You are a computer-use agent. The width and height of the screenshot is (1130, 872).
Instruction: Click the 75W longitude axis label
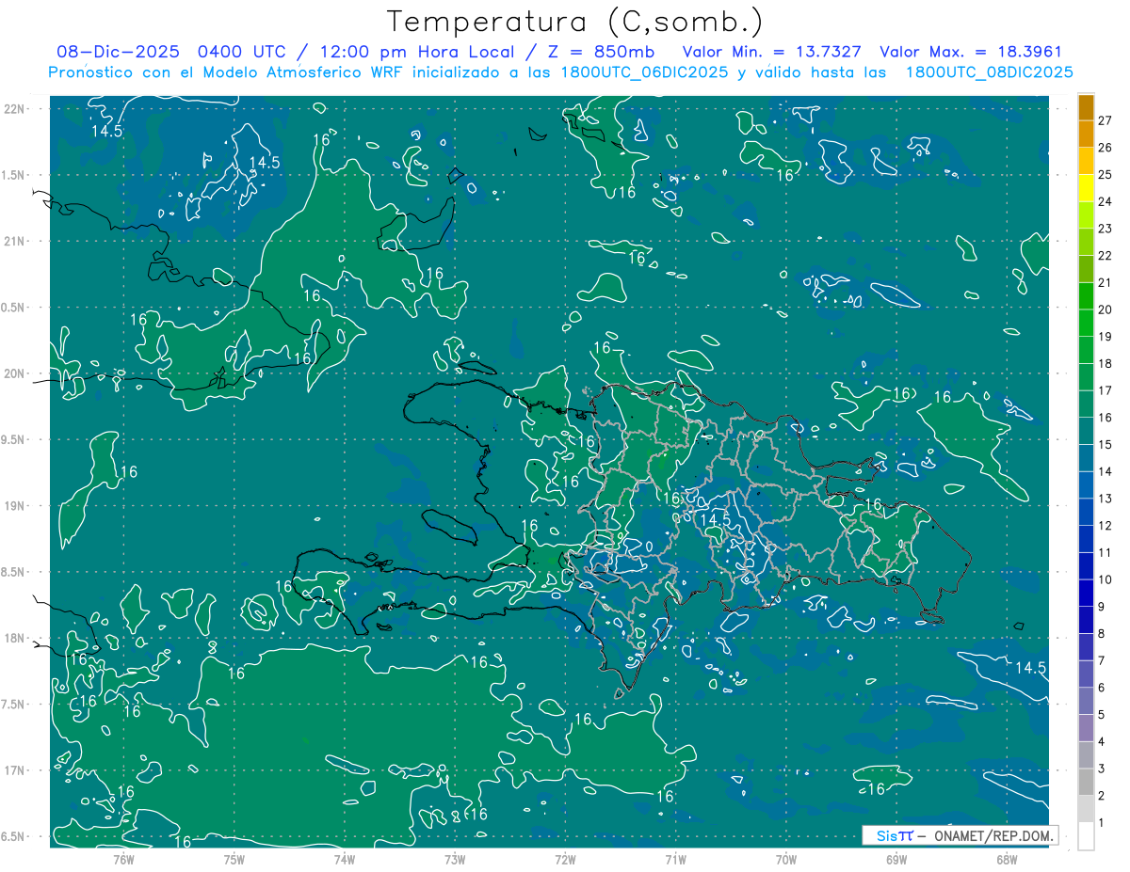tap(234, 859)
